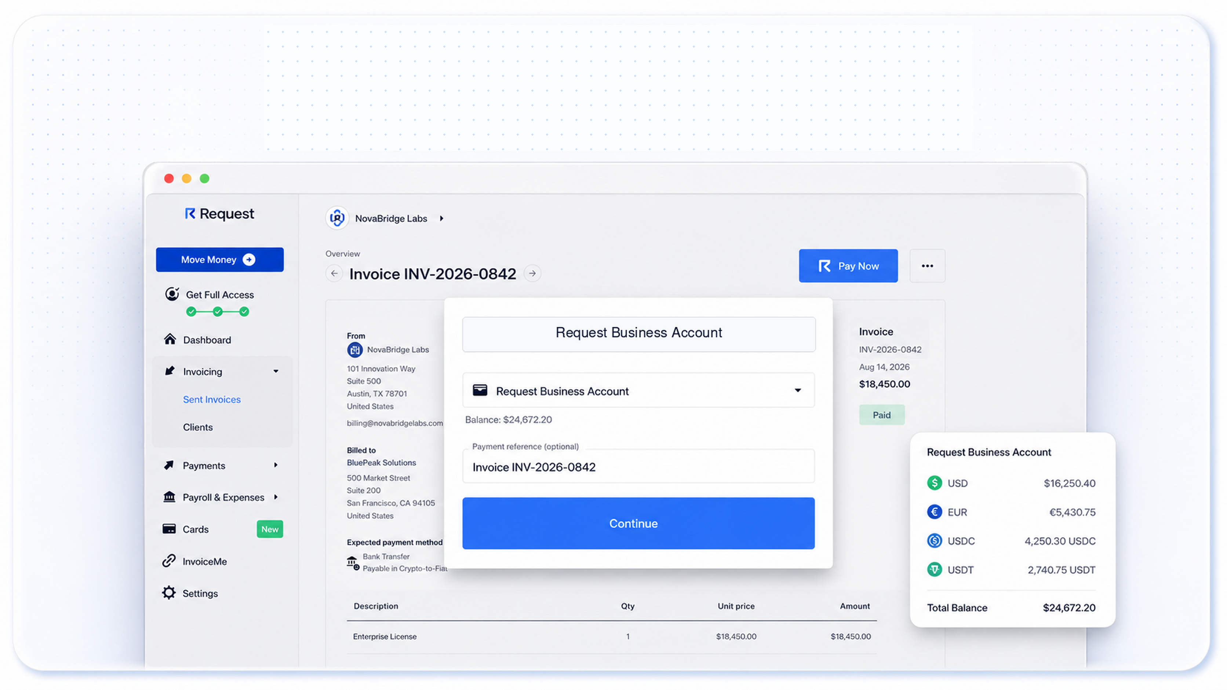The image size is (1227, 690).
Task: Open the Cards section
Action: [196, 530]
